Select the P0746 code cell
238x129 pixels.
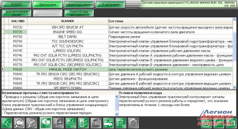tap(18, 55)
